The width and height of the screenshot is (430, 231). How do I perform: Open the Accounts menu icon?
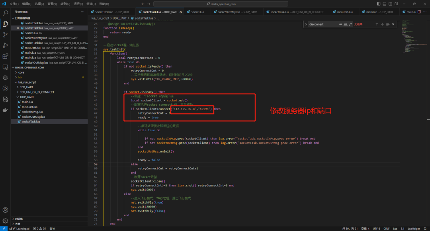tap(5, 210)
